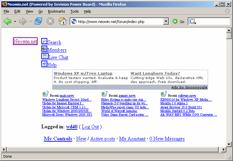Screen dimensions: 233x161
Task: Open MediaWise report slams US indu... article
Action: tap(125, 107)
